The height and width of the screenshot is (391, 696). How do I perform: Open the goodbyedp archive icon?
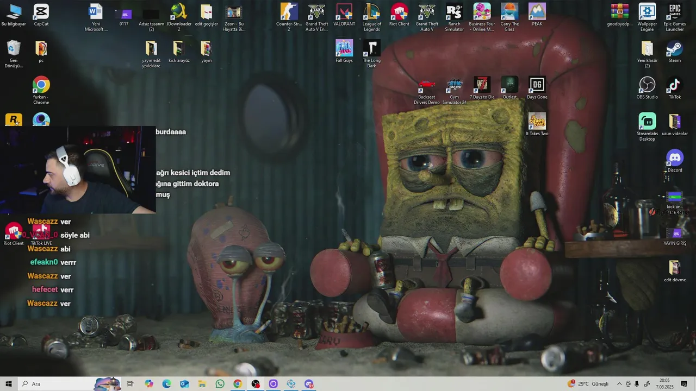click(620, 15)
